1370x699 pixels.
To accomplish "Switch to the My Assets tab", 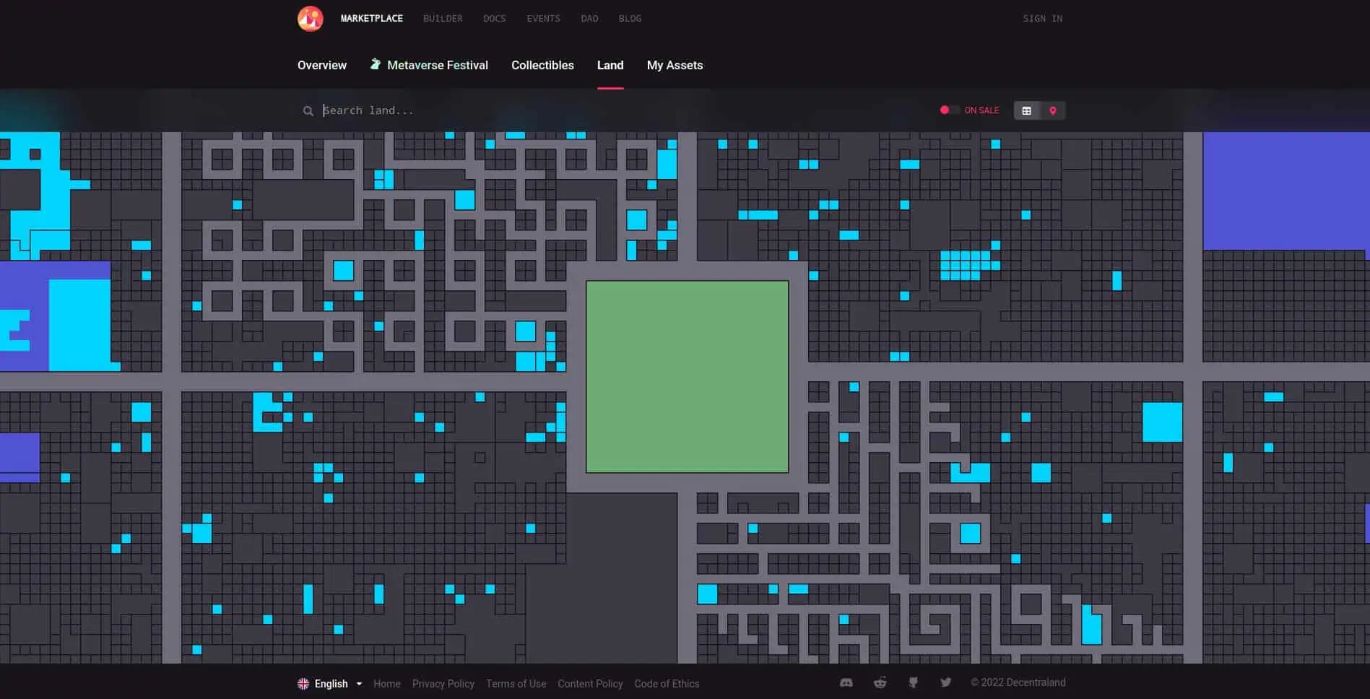I will pos(675,65).
